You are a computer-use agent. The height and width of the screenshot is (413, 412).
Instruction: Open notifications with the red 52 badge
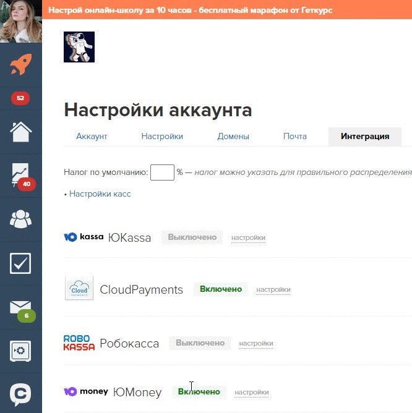point(20,98)
